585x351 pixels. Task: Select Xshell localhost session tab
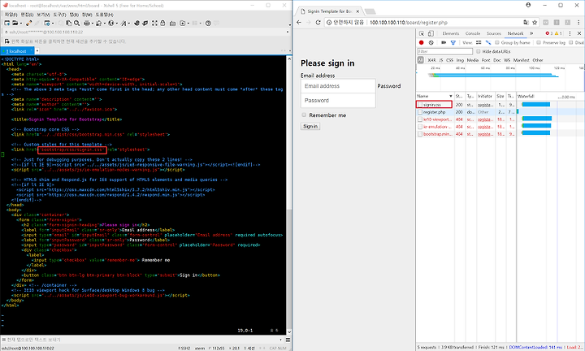point(16,51)
